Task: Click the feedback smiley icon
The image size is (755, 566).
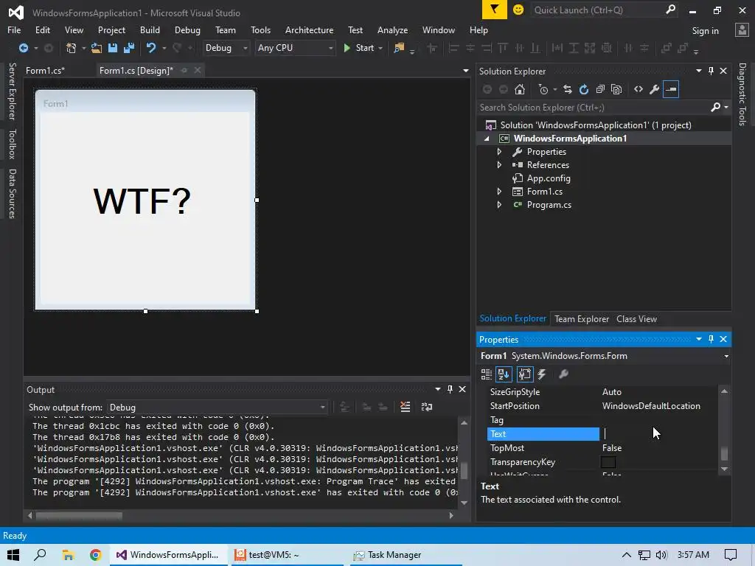Action: click(518, 10)
